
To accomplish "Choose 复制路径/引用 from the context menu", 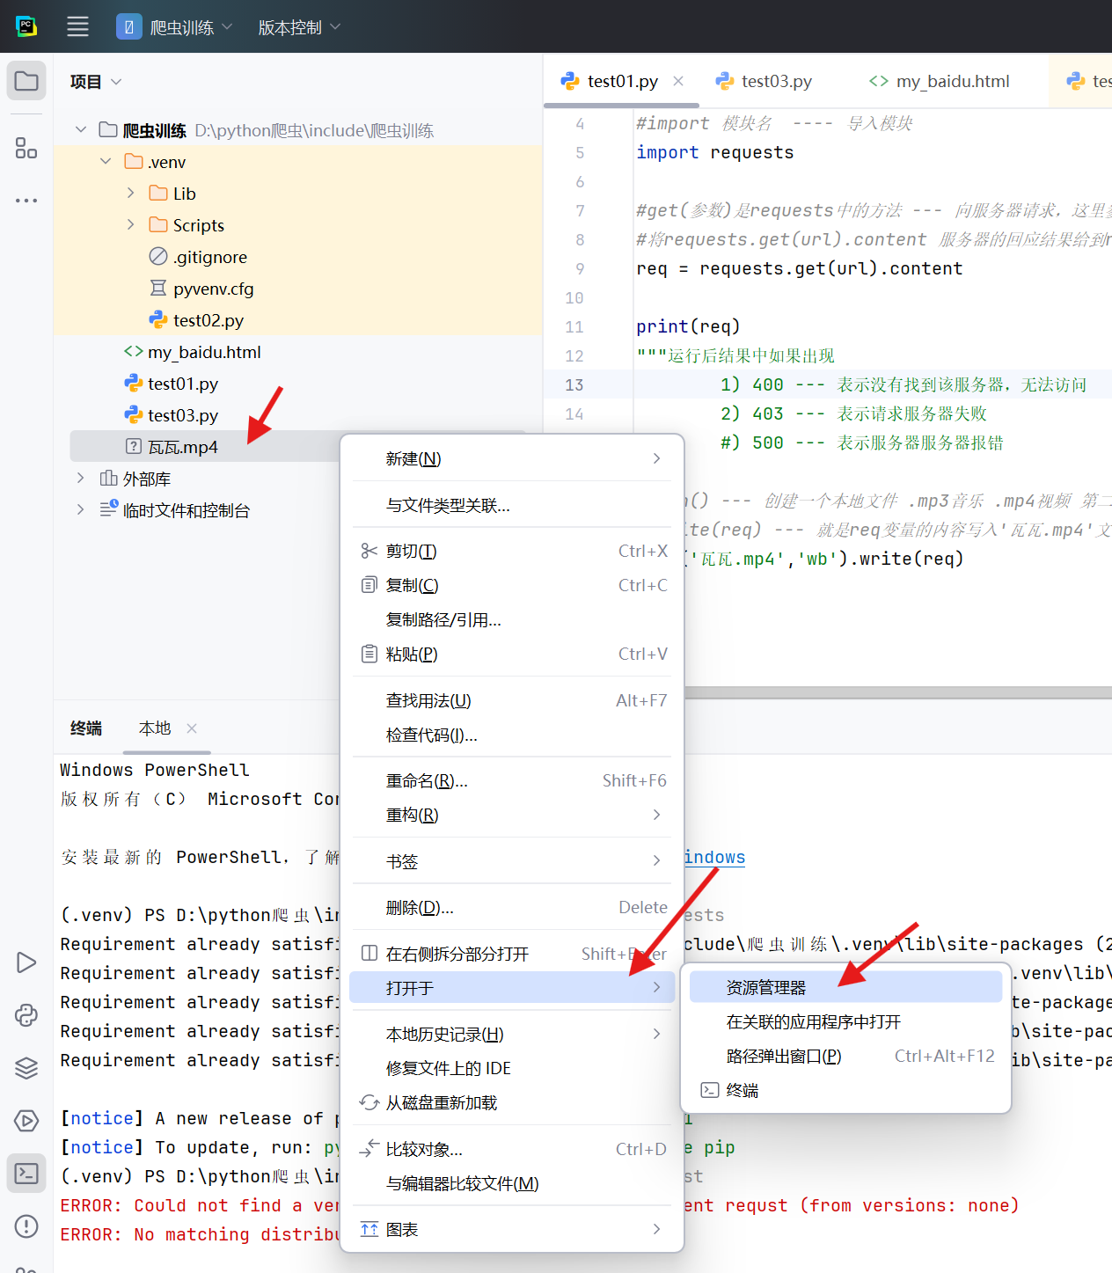I will pos(512,619).
